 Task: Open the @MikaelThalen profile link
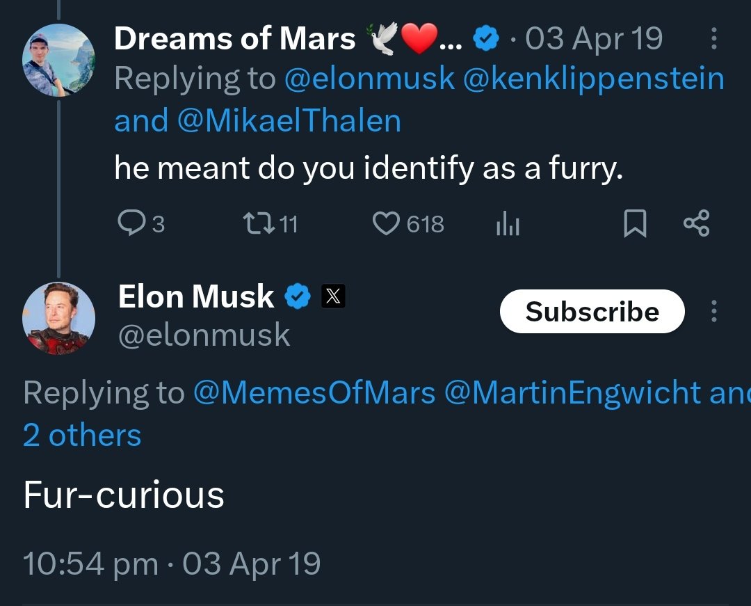coord(289,121)
